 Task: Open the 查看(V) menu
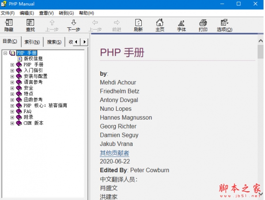point(46,13)
